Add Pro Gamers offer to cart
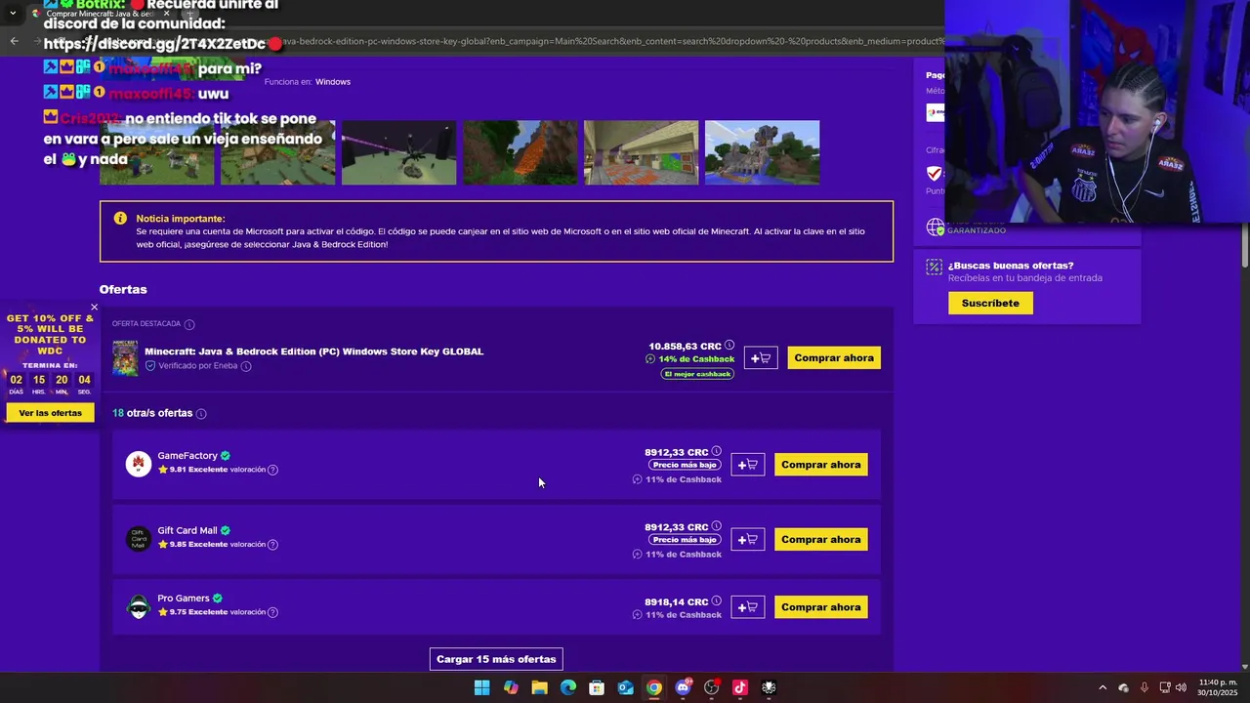Image resolution: width=1250 pixels, height=703 pixels. [748, 607]
